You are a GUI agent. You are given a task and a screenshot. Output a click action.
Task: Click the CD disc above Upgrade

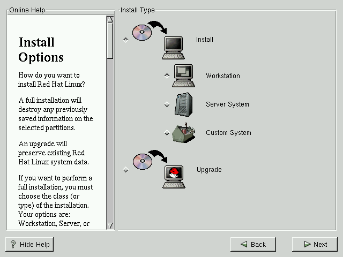142,161
